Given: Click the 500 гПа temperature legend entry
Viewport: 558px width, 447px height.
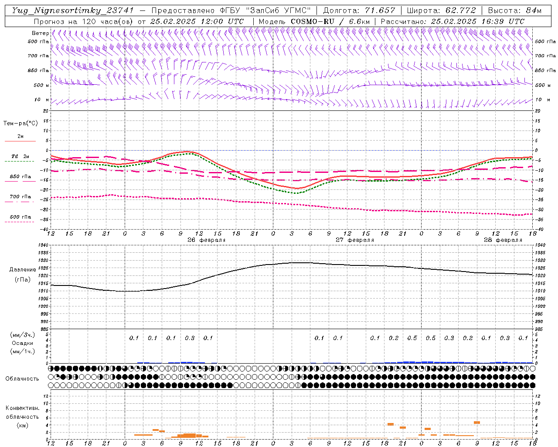Looking at the screenshot, I should coord(20,217).
